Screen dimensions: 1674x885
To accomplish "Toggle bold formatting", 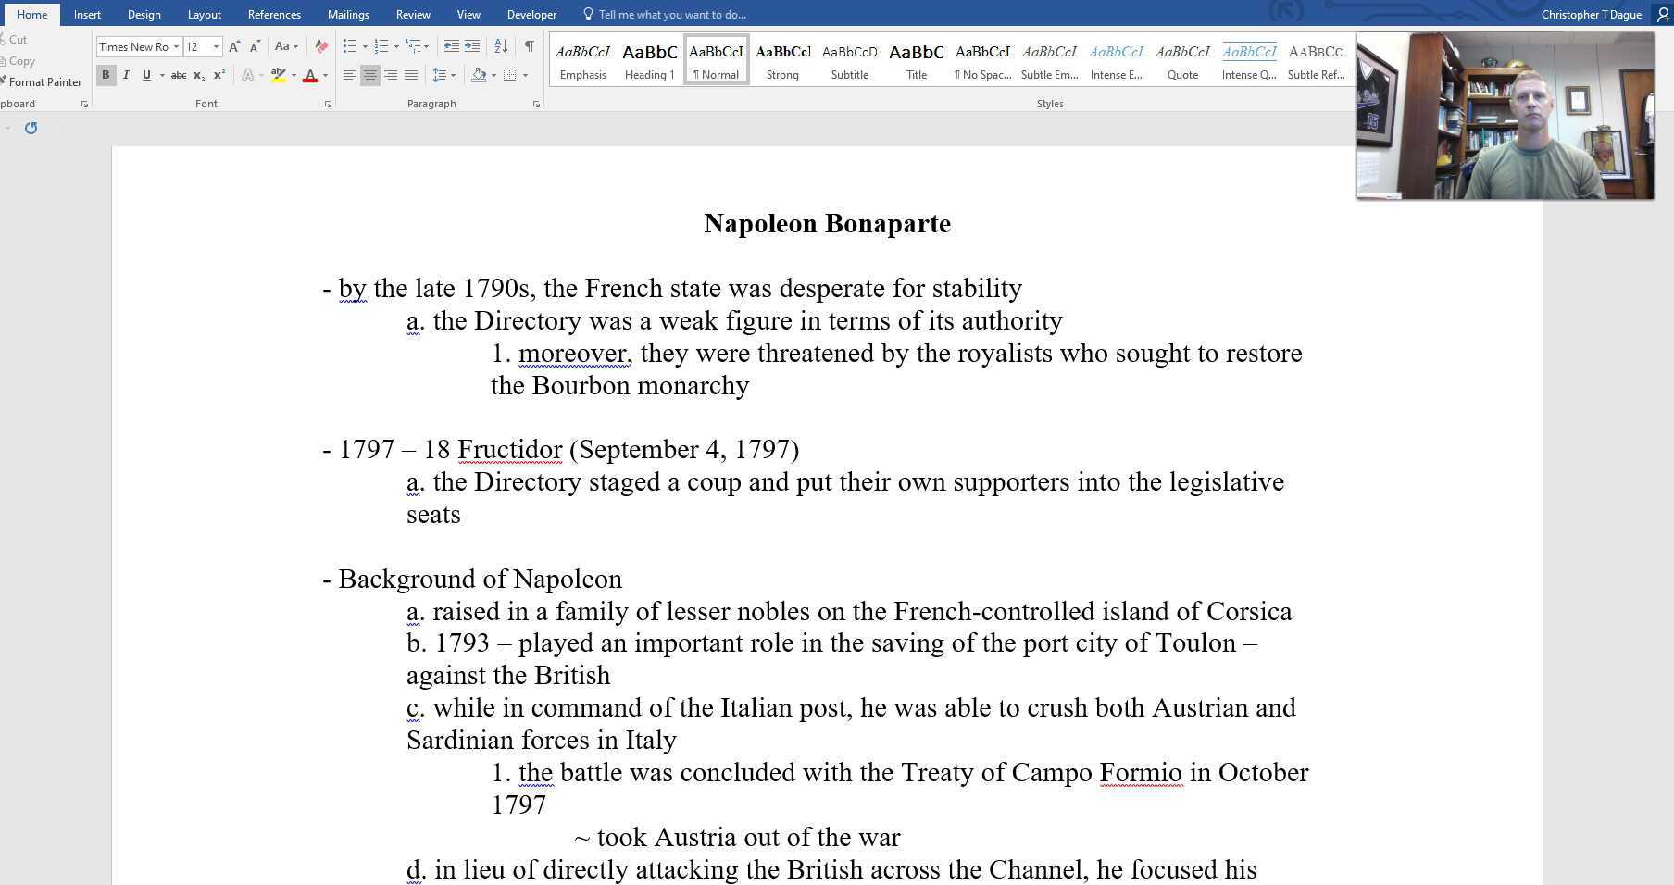I will point(106,75).
